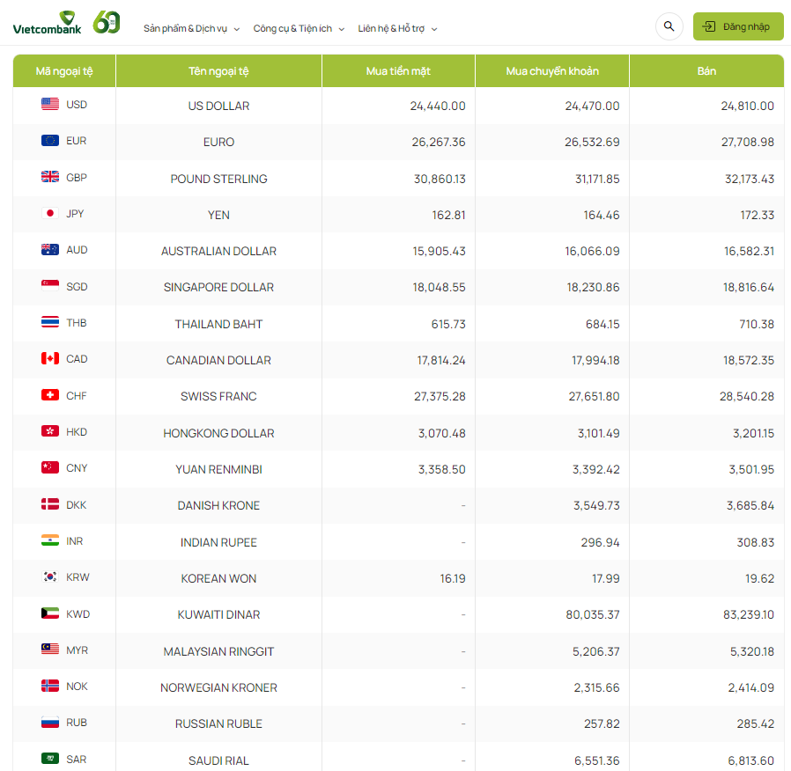Click the Vietcombank logo
Image resolution: width=791 pixels, height=771 pixels.
point(47,24)
